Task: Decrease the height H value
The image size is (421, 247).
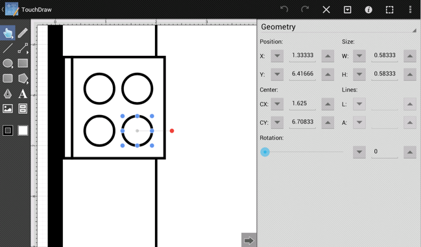Action: coord(359,74)
